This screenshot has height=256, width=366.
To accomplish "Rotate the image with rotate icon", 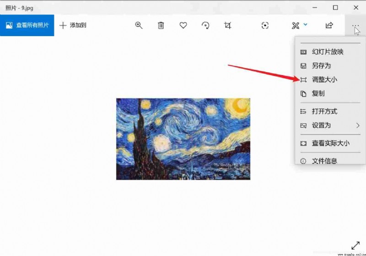I will coord(205,25).
